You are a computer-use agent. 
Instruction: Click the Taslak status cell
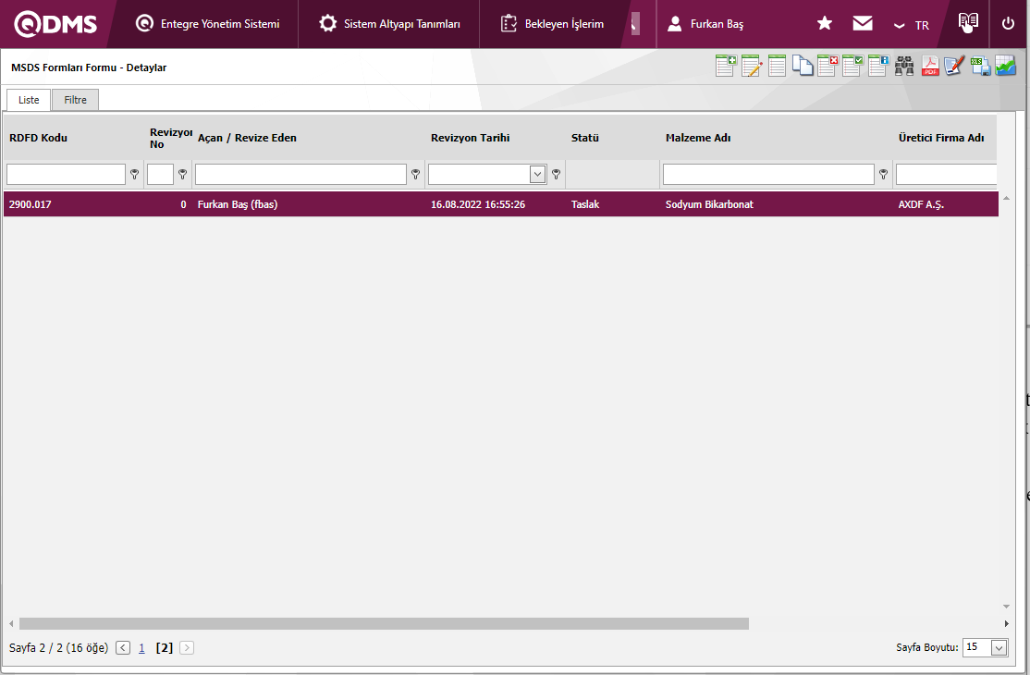coord(585,204)
